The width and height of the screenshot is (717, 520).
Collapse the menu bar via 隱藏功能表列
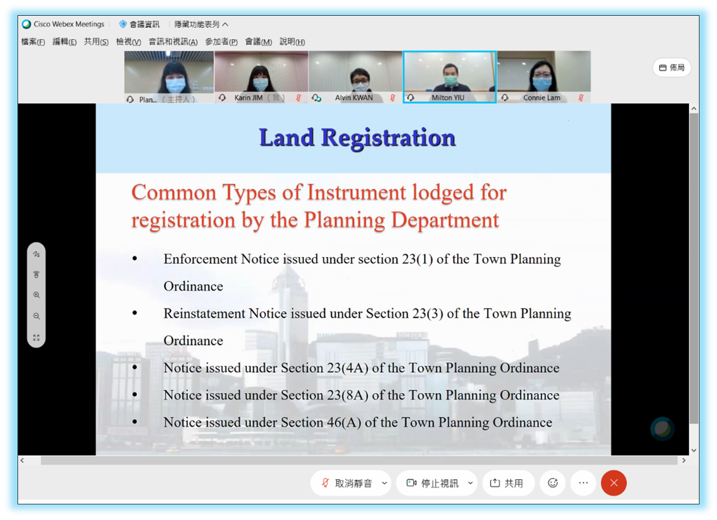tap(200, 24)
